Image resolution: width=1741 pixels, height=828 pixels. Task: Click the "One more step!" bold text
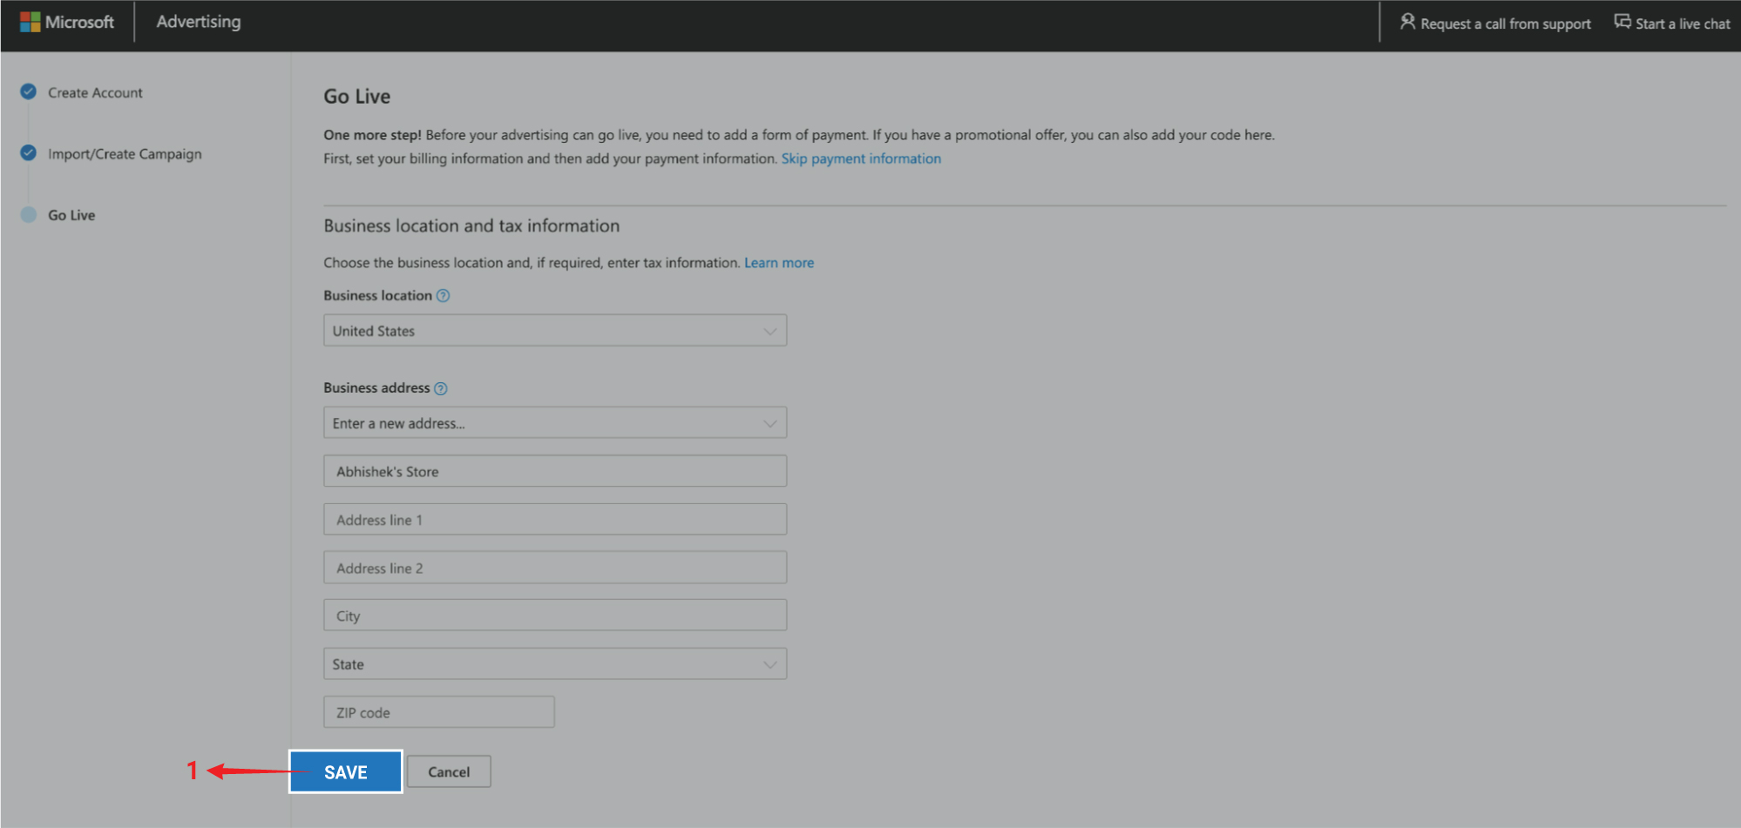click(372, 135)
